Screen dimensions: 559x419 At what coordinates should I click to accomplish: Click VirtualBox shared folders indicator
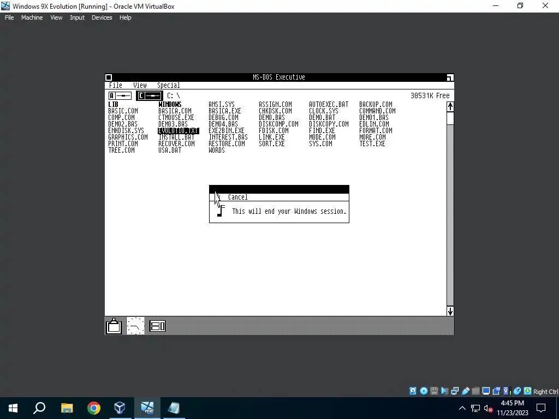point(475,391)
